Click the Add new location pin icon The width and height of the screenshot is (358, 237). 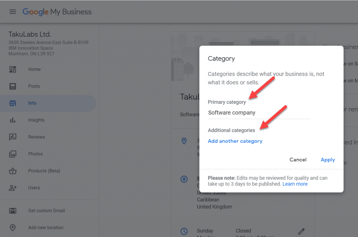tap(13, 228)
